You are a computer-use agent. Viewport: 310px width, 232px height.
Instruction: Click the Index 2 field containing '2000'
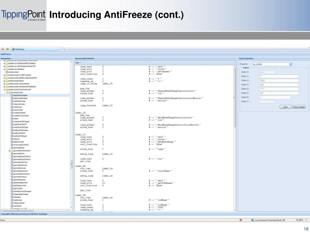279,80
